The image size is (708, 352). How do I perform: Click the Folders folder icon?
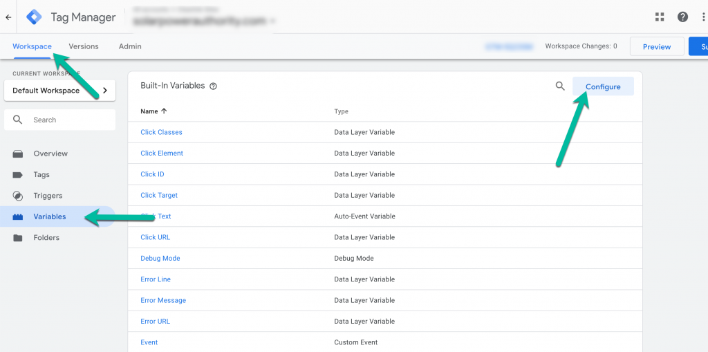(x=17, y=238)
